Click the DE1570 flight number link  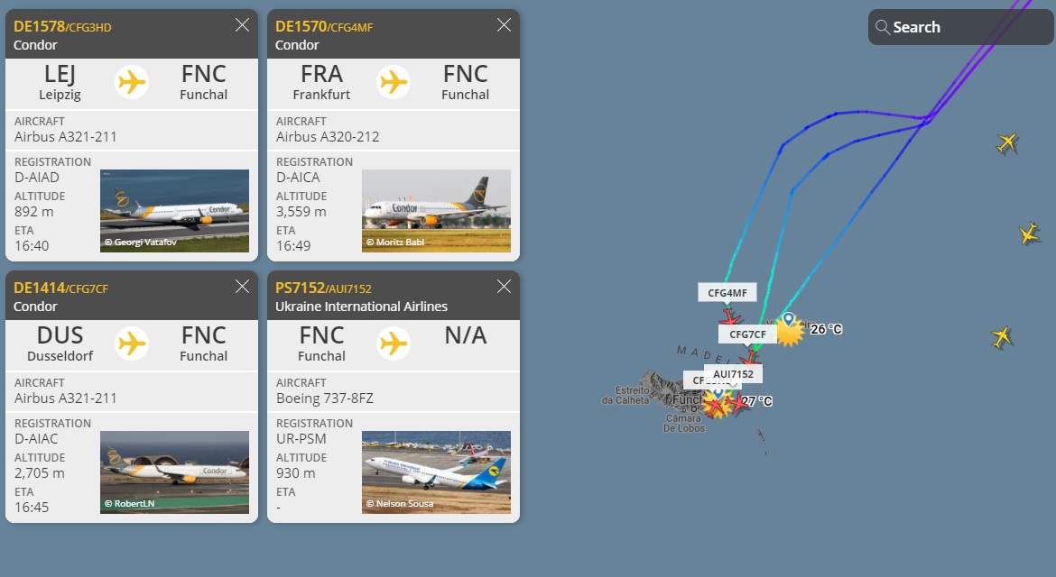click(x=300, y=26)
